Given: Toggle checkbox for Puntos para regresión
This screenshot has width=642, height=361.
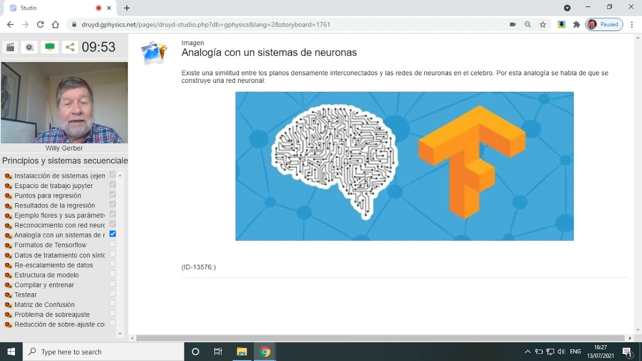Looking at the screenshot, I should (x=112, y=194).
